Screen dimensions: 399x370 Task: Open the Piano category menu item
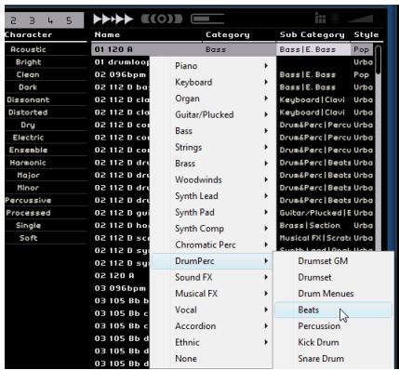[212, 66]
